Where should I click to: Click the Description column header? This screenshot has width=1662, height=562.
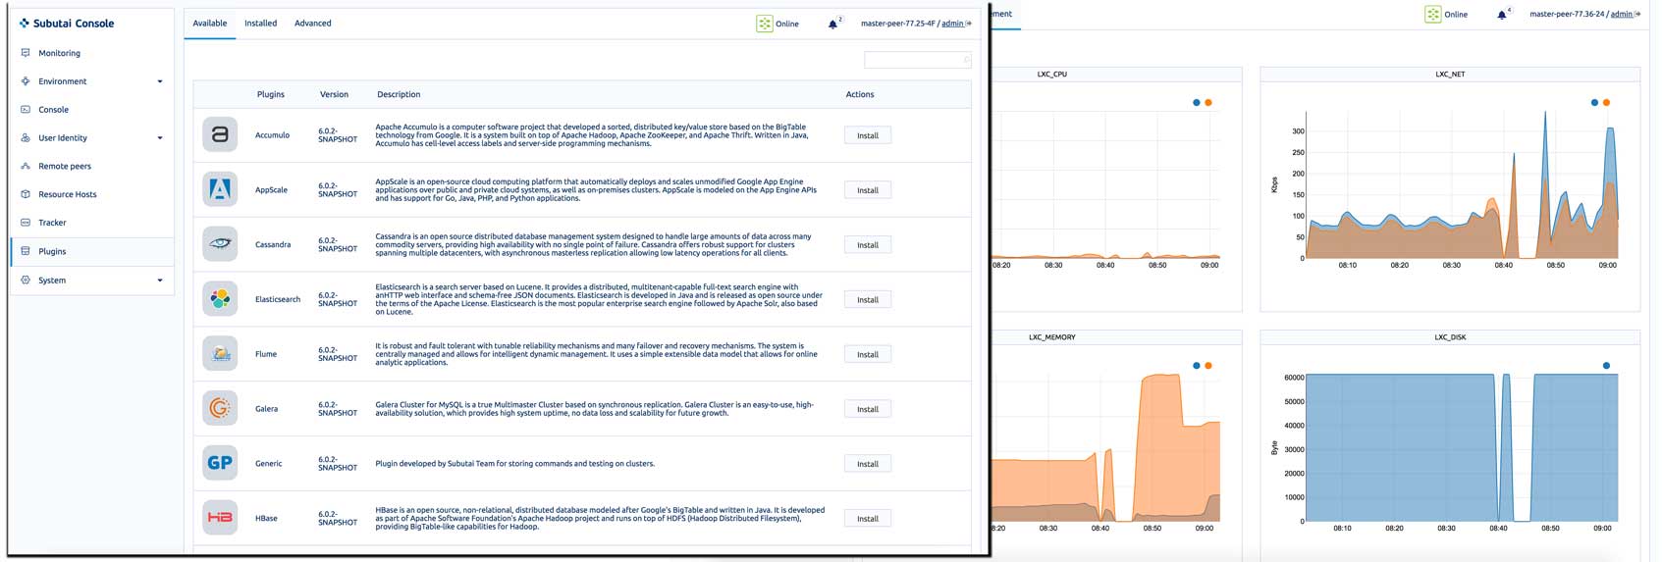[x=399, y=94]
